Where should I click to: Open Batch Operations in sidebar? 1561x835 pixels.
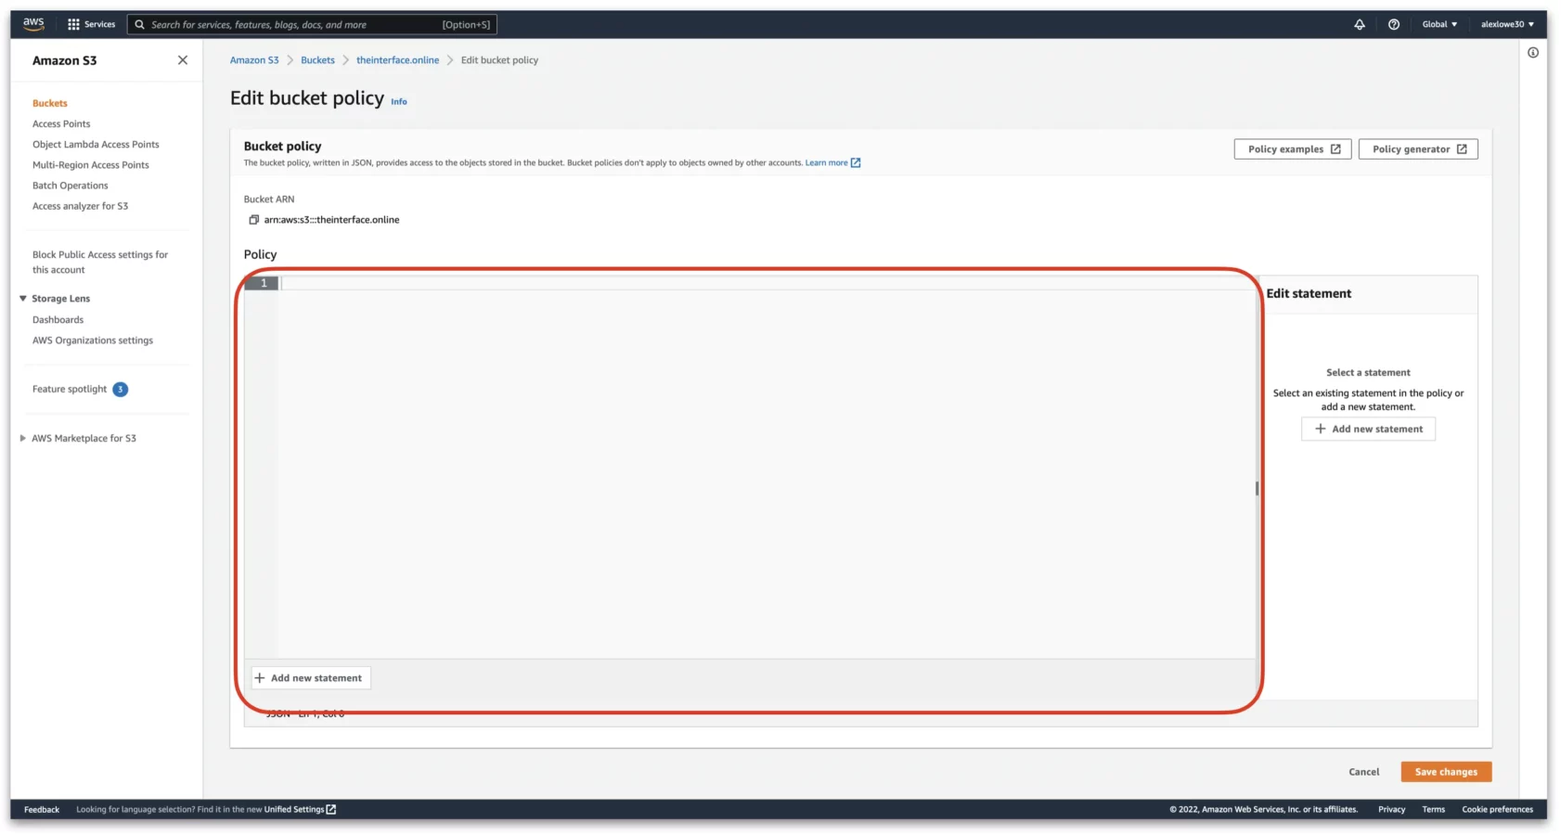click(x=71, y=186)
